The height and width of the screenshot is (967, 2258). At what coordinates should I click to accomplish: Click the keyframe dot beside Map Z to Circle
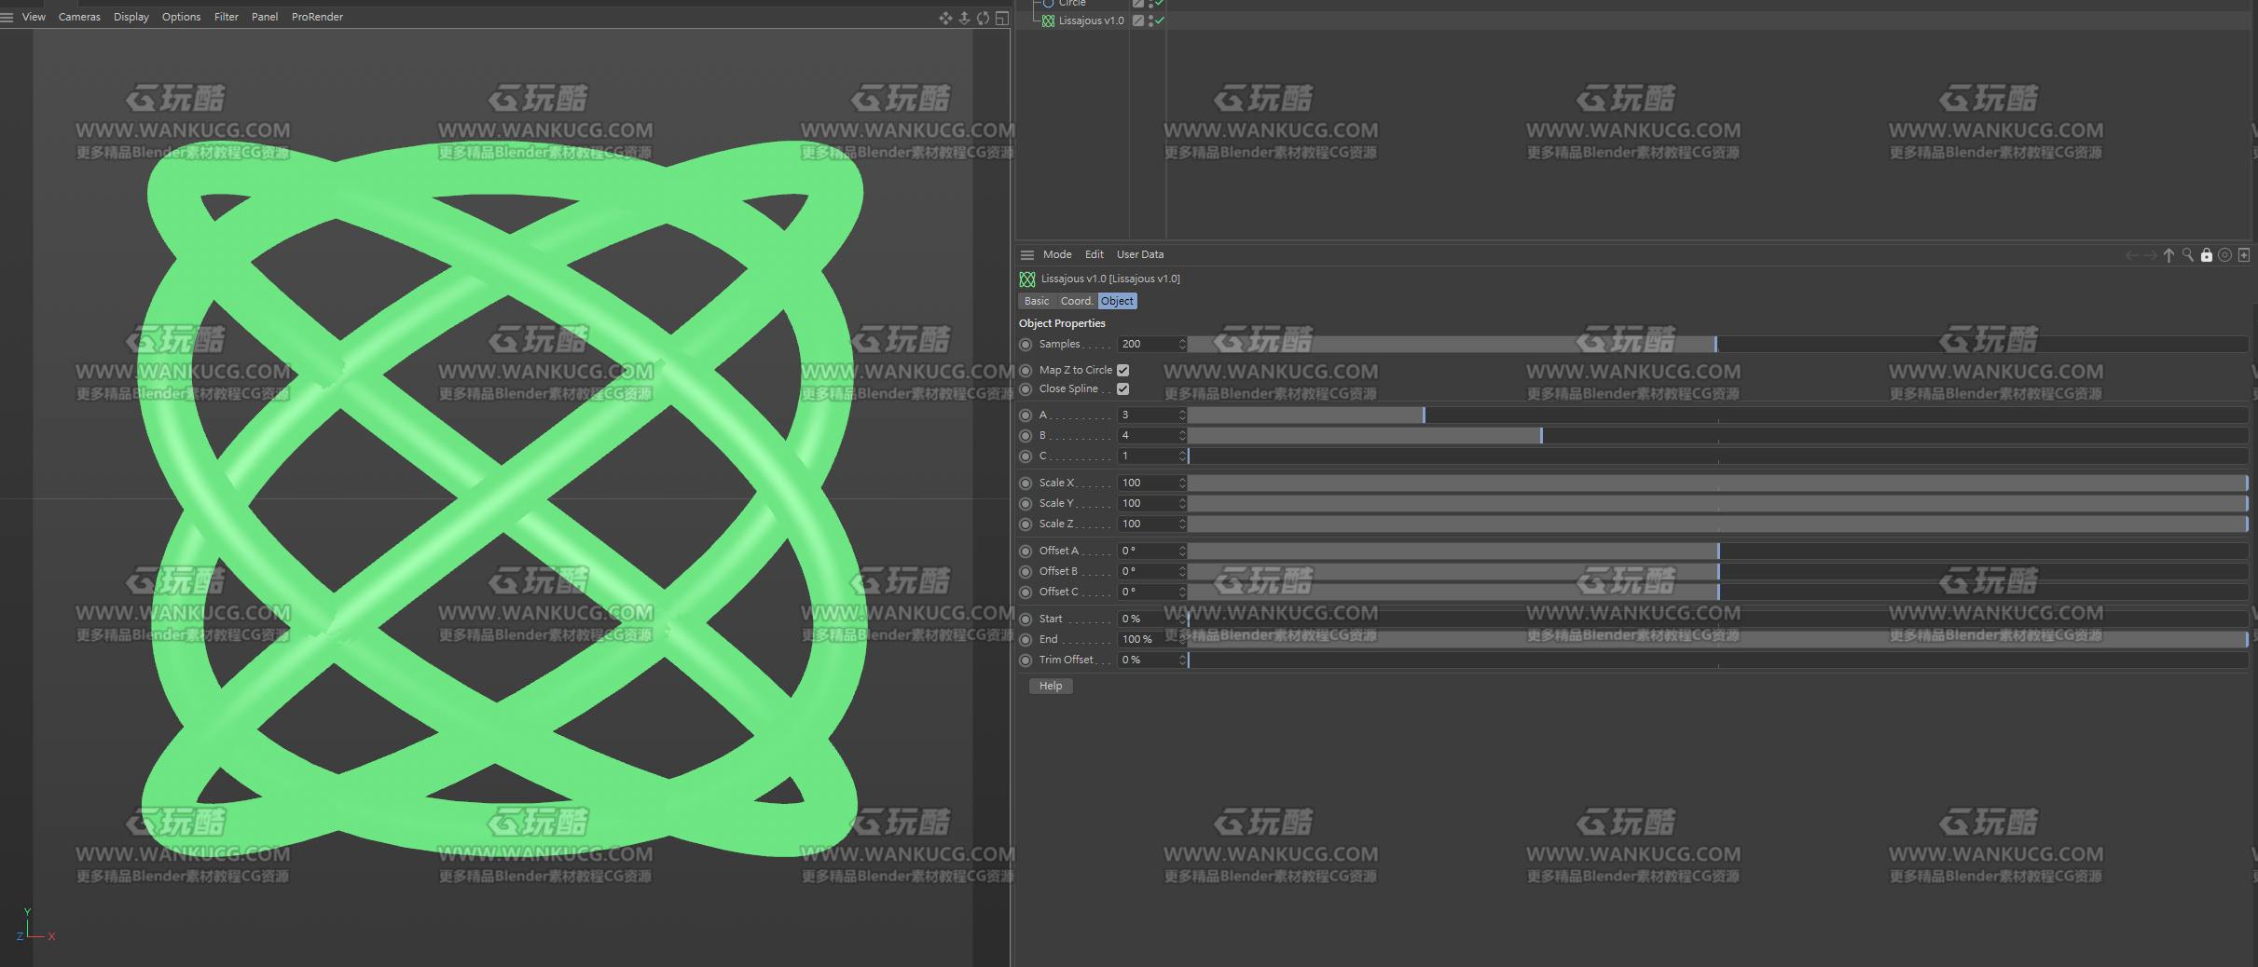[1026, 371]
